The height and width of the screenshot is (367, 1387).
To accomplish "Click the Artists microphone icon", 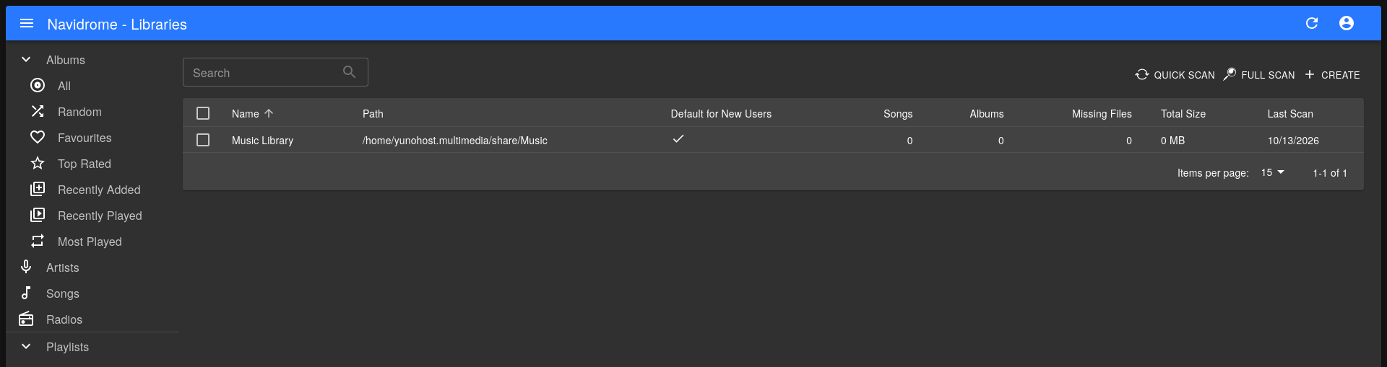I will [26, 267].
